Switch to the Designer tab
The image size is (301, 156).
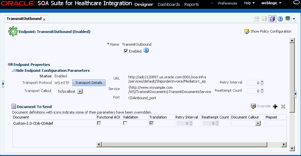144,4
